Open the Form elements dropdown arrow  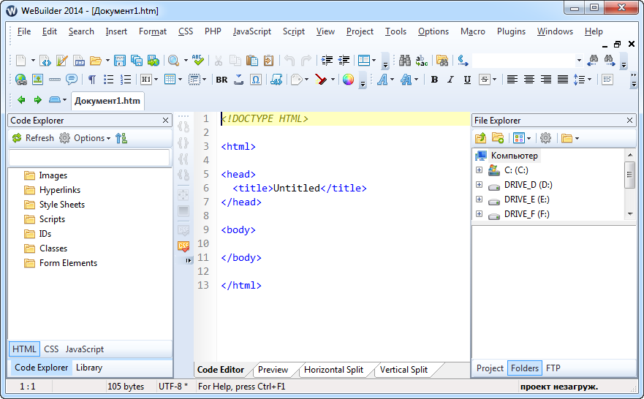204,79
